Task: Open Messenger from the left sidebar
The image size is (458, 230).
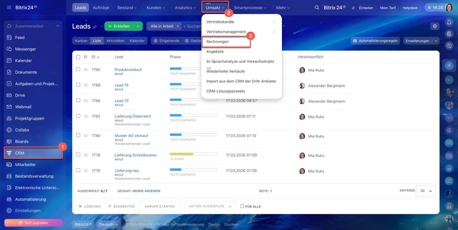Action: point(25,49)
